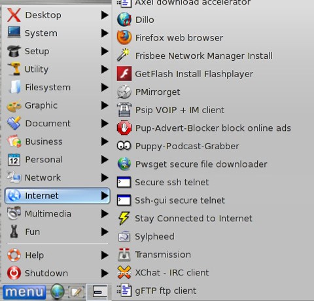Click the Pup-Advert-Blocker red hand icon
The height and width of the screenshot is (301, 314).
[x=124, y=128]
